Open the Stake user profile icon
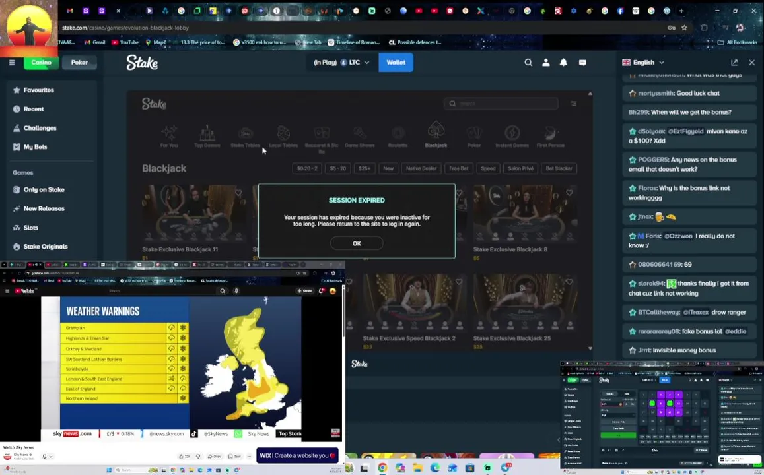Viewport: 764px width, 475px height. [x=545, y=62]
